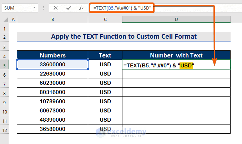Click cell containing 80316000
242x144 pixels.
pyautogui.click(x=52, y=92)
